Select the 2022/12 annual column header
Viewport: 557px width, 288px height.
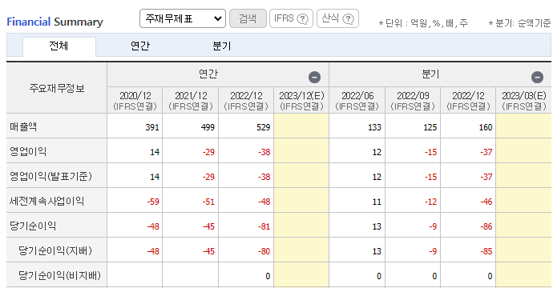[x=246, y=100]
